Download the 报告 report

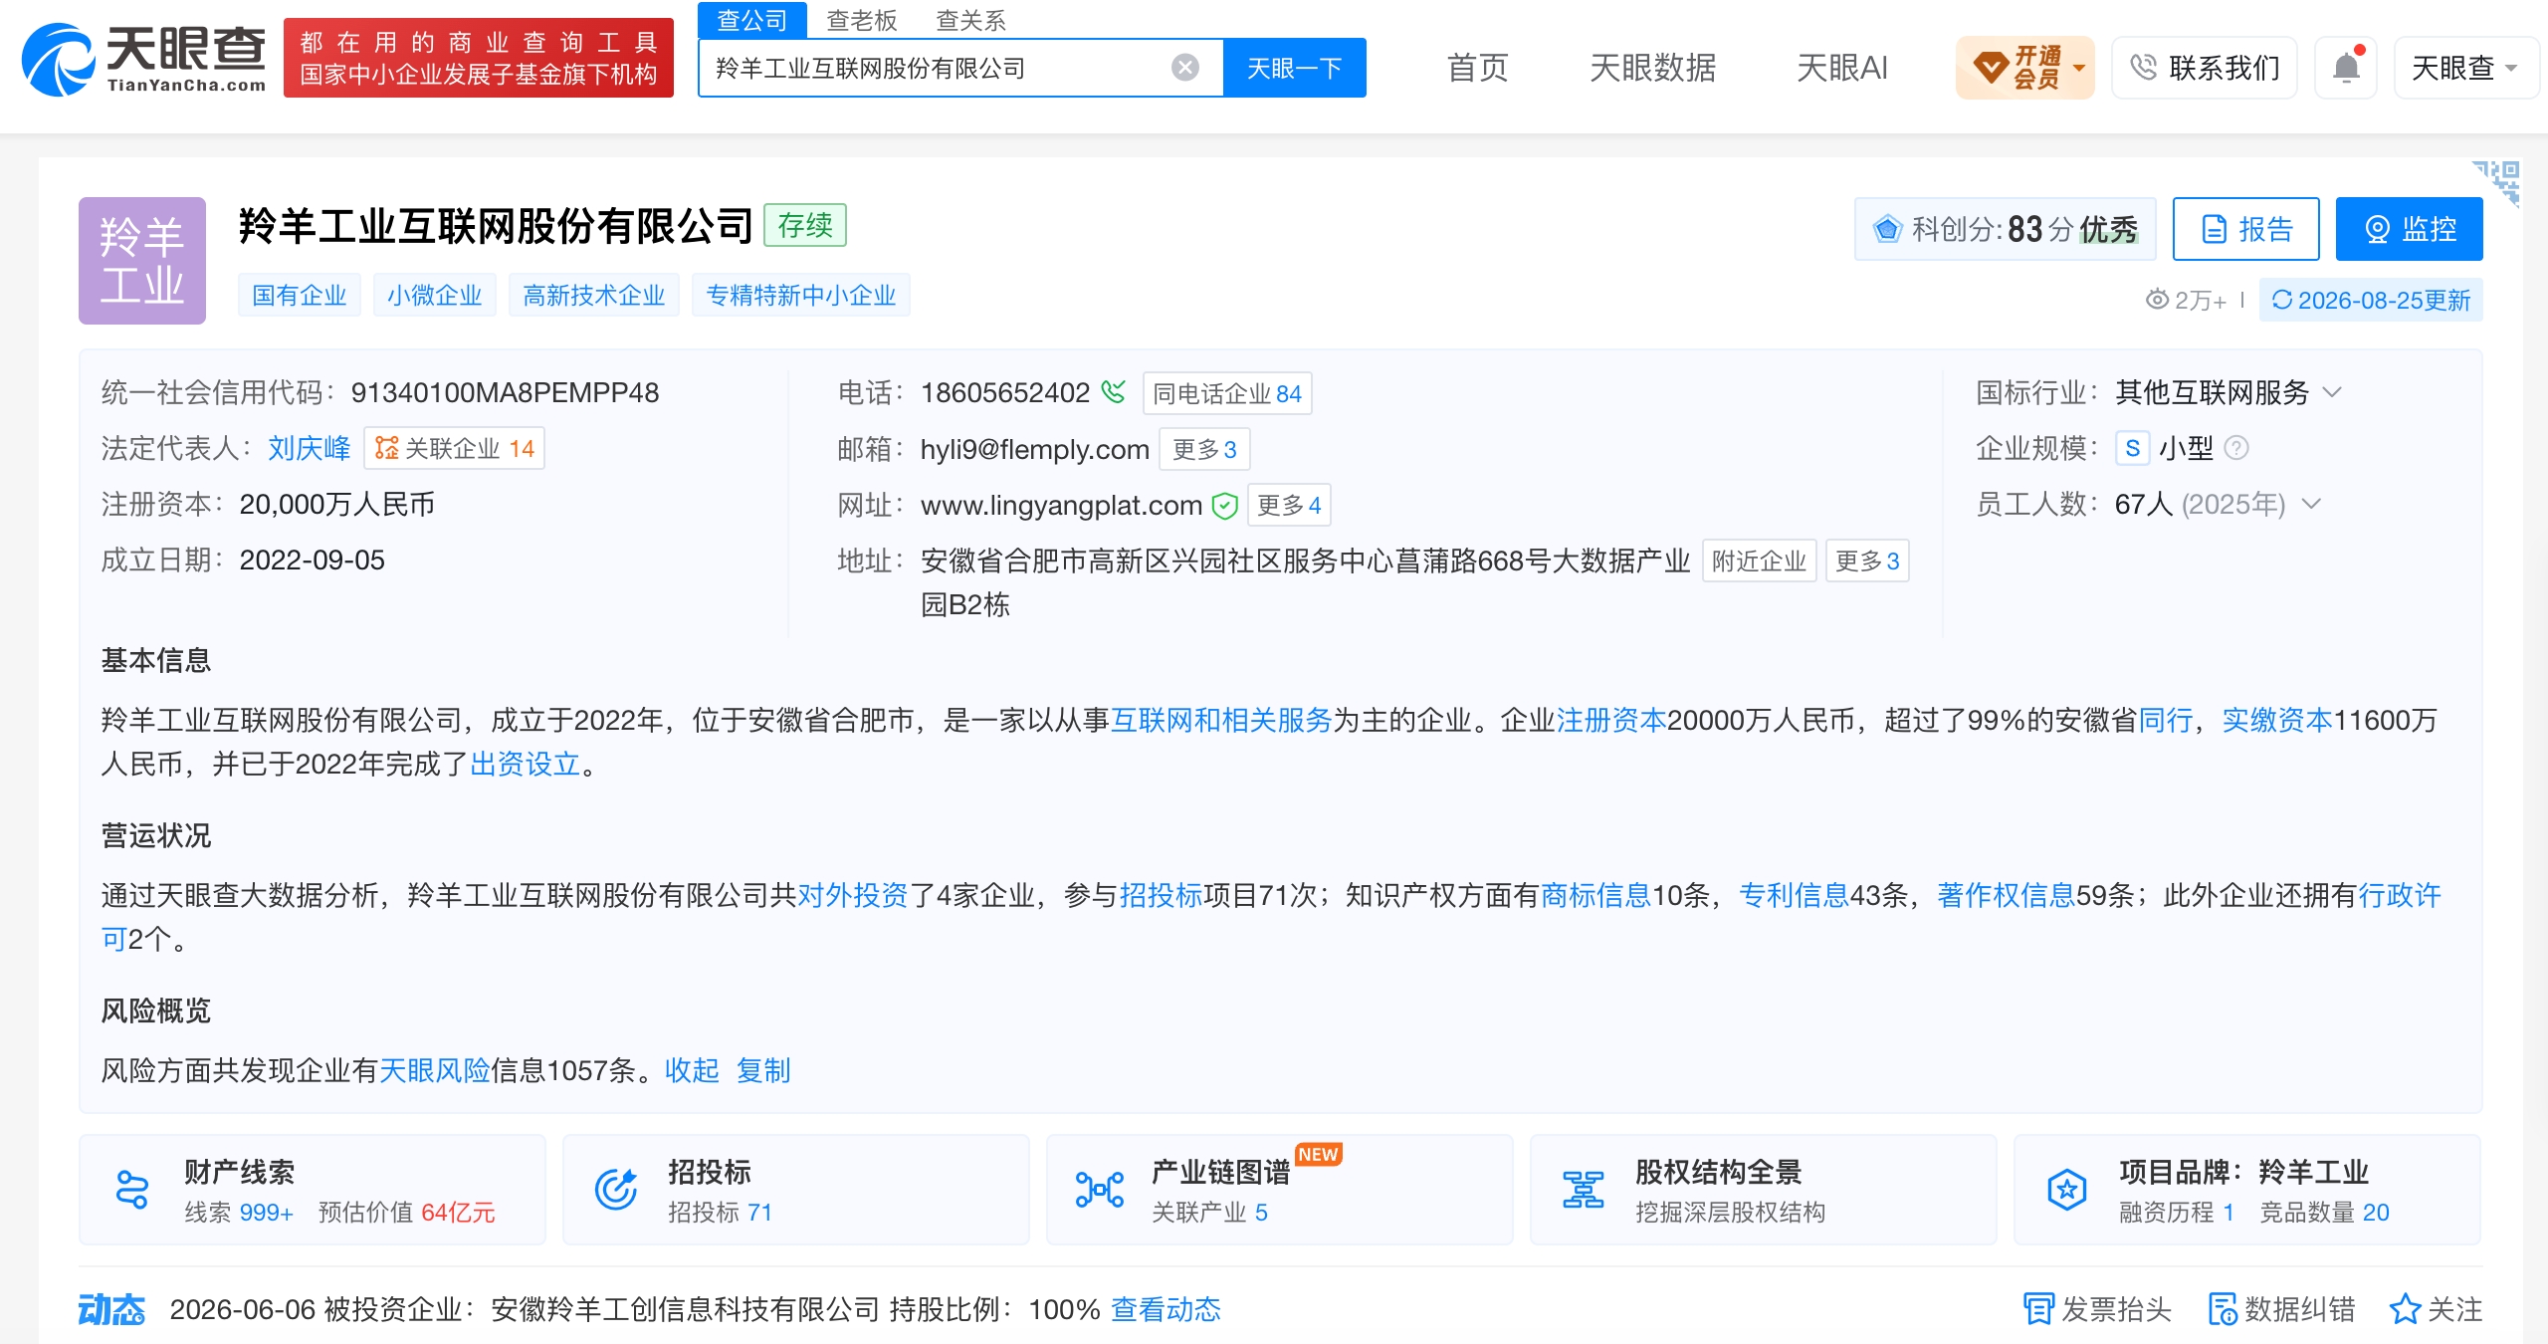pyautogui.click(x=2246, y=229)
